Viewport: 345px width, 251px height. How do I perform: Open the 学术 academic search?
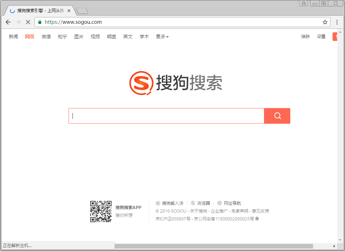point(144,37)
